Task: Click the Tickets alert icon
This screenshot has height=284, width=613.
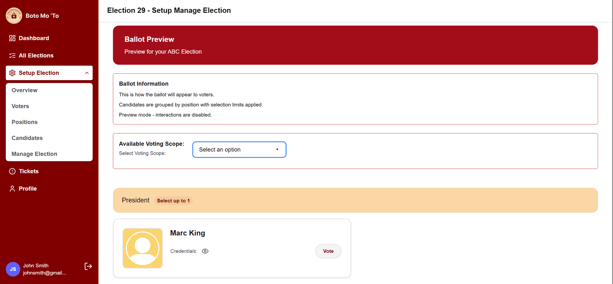Action: [x=12, y=171]
